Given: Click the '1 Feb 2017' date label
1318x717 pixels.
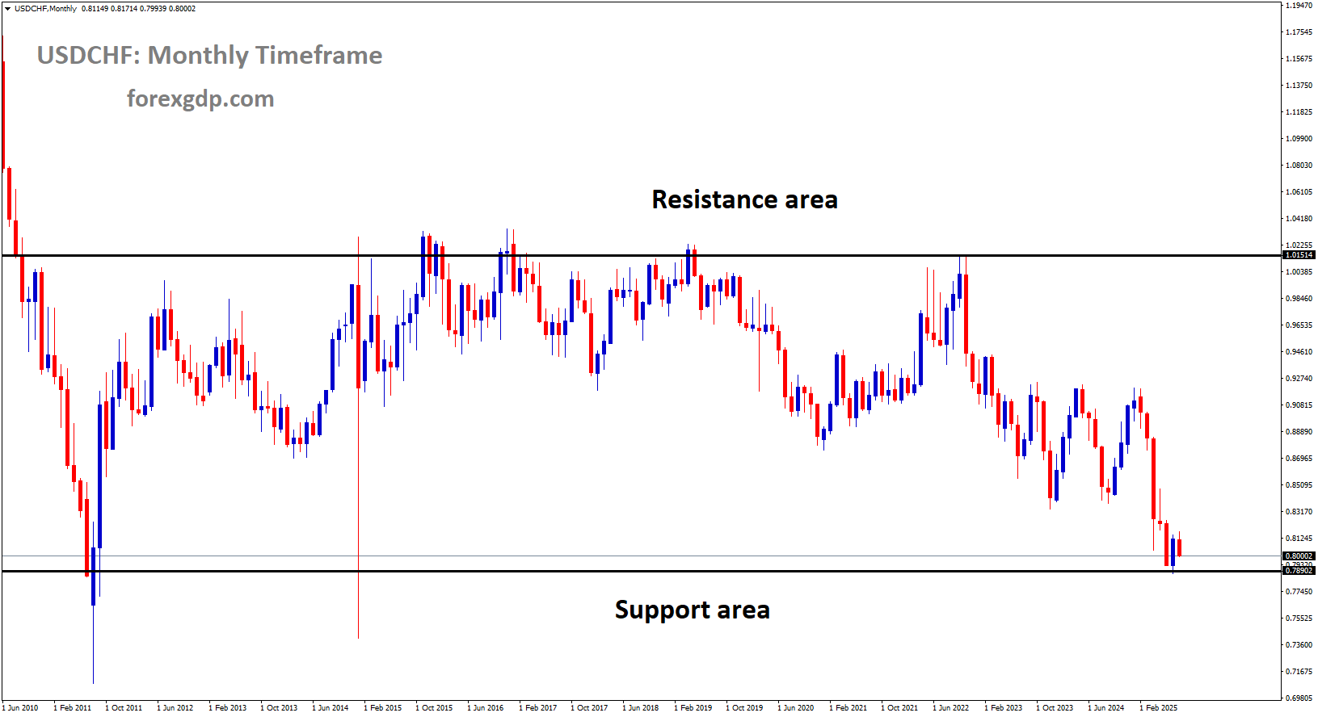Looking at the screenshot, I should tap(538, 708).
